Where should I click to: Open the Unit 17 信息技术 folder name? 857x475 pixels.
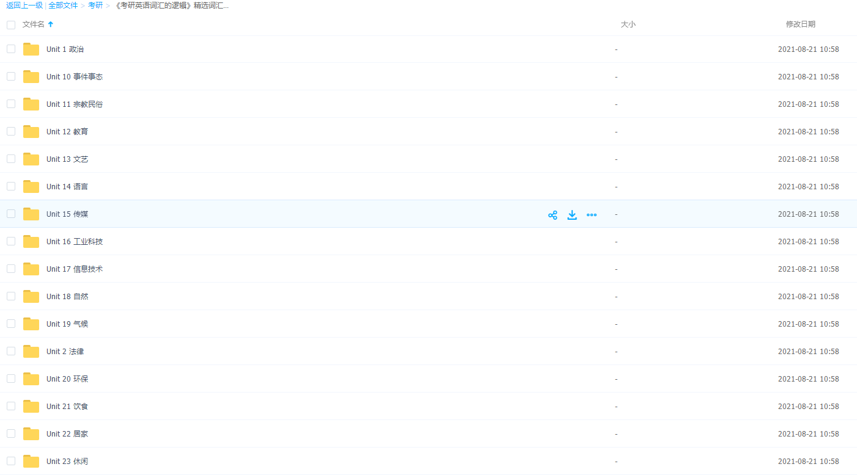point(75,269)
